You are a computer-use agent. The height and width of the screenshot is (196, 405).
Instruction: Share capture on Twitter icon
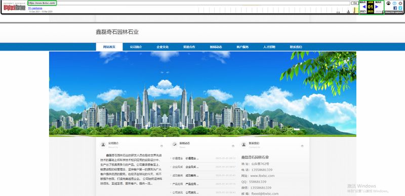(400, 8)
